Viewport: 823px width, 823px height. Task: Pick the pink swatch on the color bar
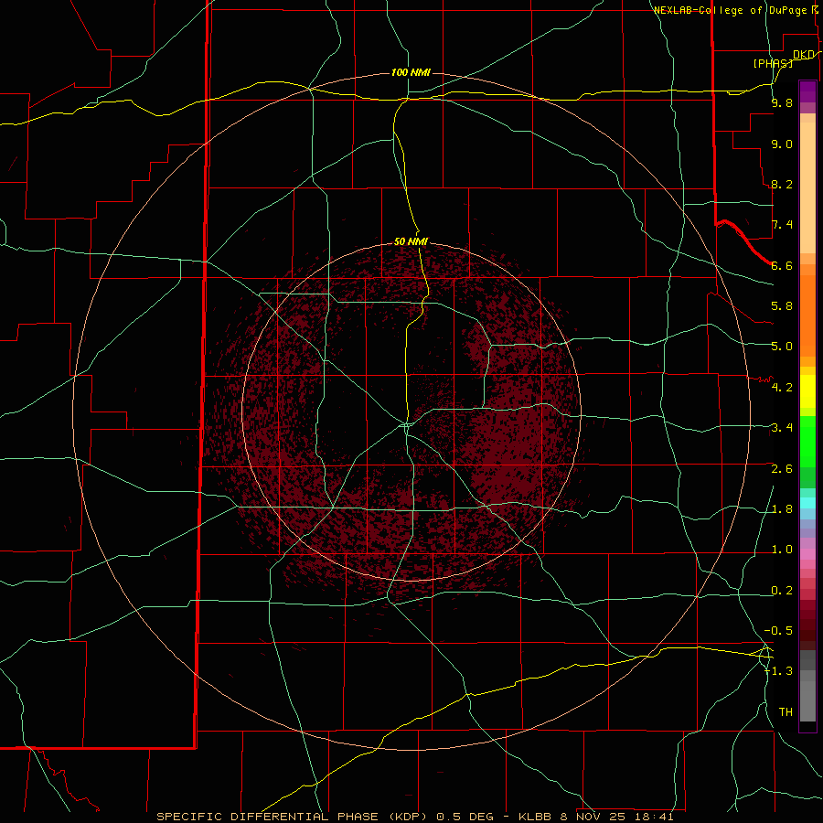tap(807, 554)
